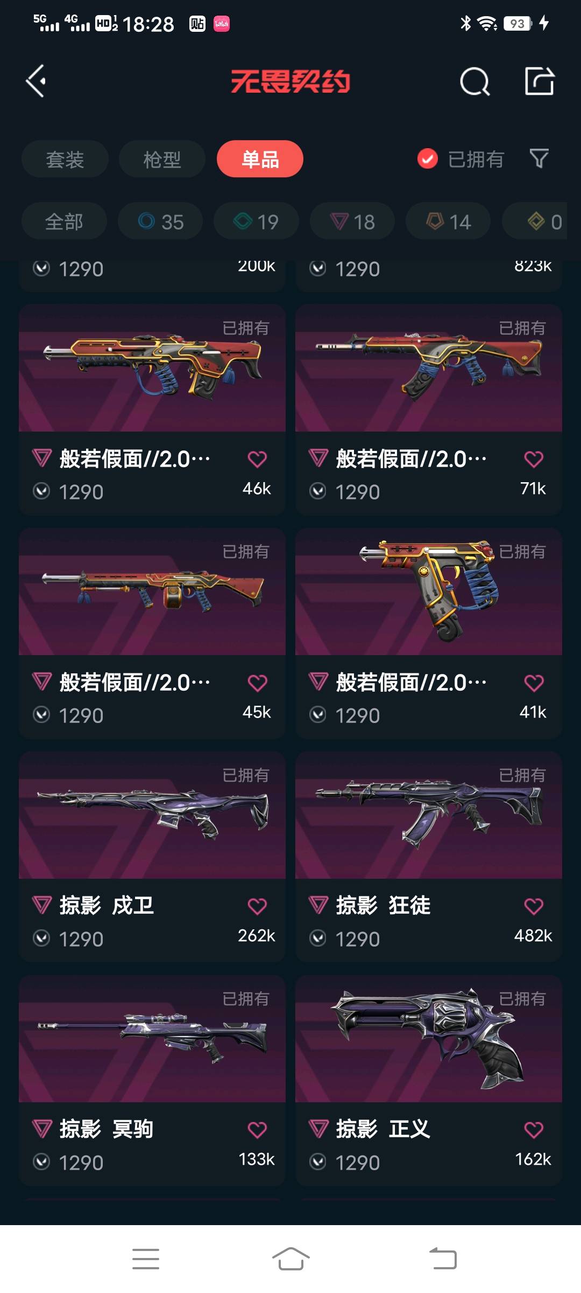Select the 套装 tab
Viewport: 581px width, 1293px height.
point(65,159)
